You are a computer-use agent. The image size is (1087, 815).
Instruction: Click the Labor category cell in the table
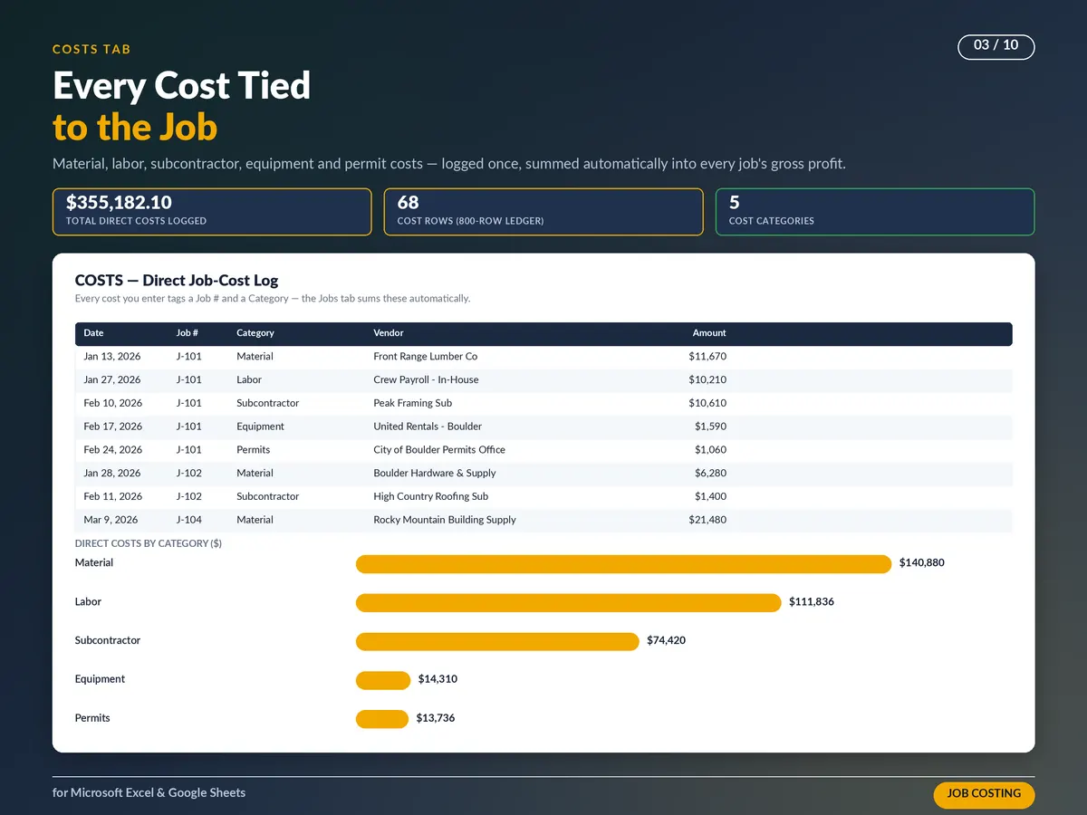point(249,380)
